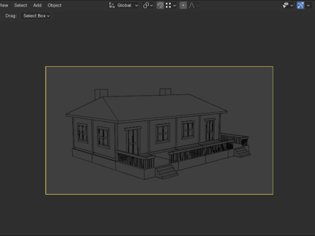Screen dimensions: 315x236
Task: Open the View menu
Action: pyautogui.click(x=4, y=5)
